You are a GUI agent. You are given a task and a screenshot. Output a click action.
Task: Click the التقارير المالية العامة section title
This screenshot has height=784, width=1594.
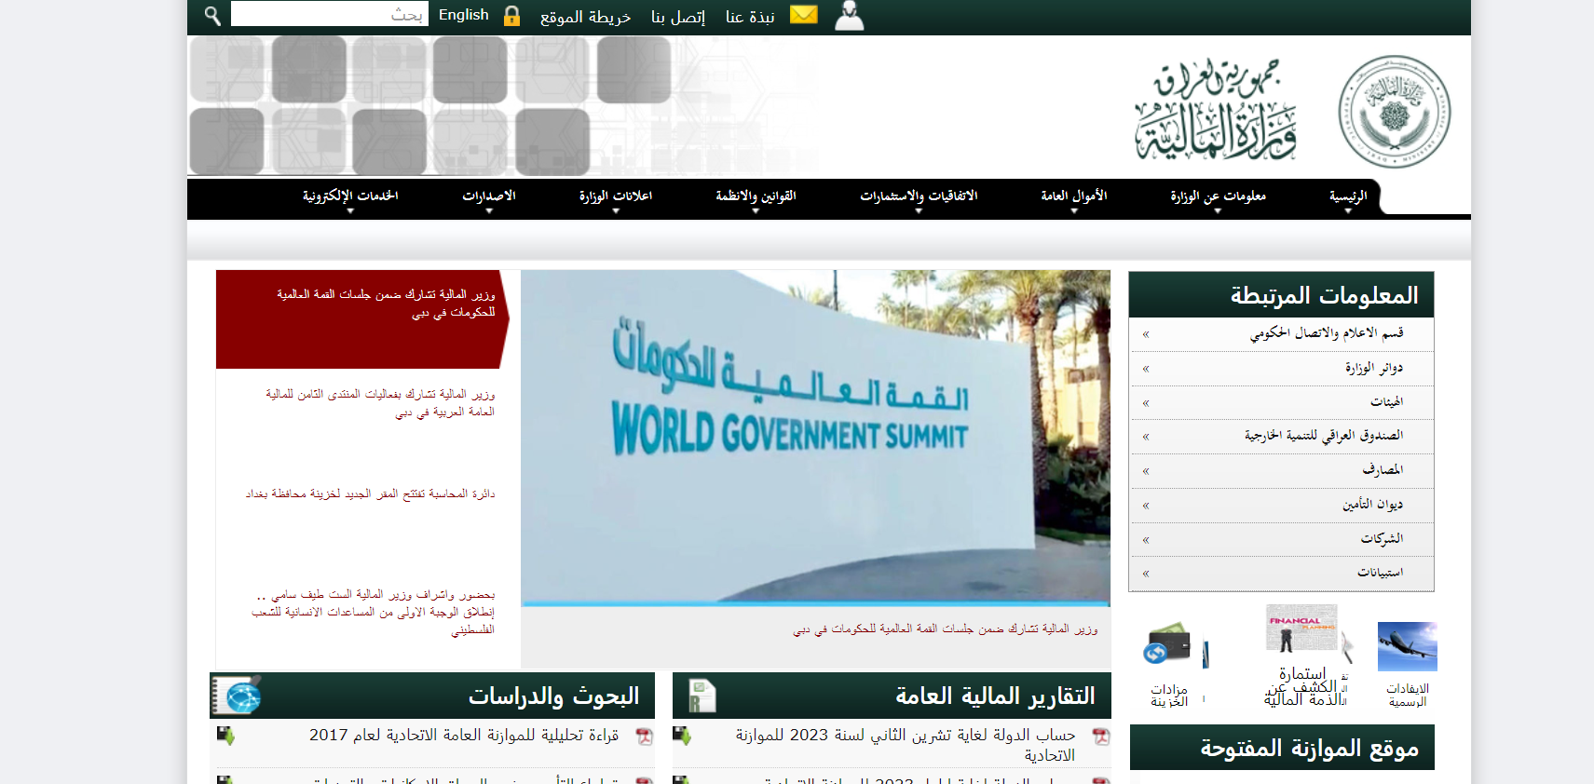pyautogui.click(x=995, y=696)
